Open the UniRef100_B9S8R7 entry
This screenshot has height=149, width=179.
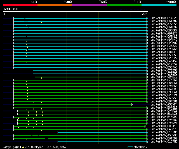click(164, 31)
